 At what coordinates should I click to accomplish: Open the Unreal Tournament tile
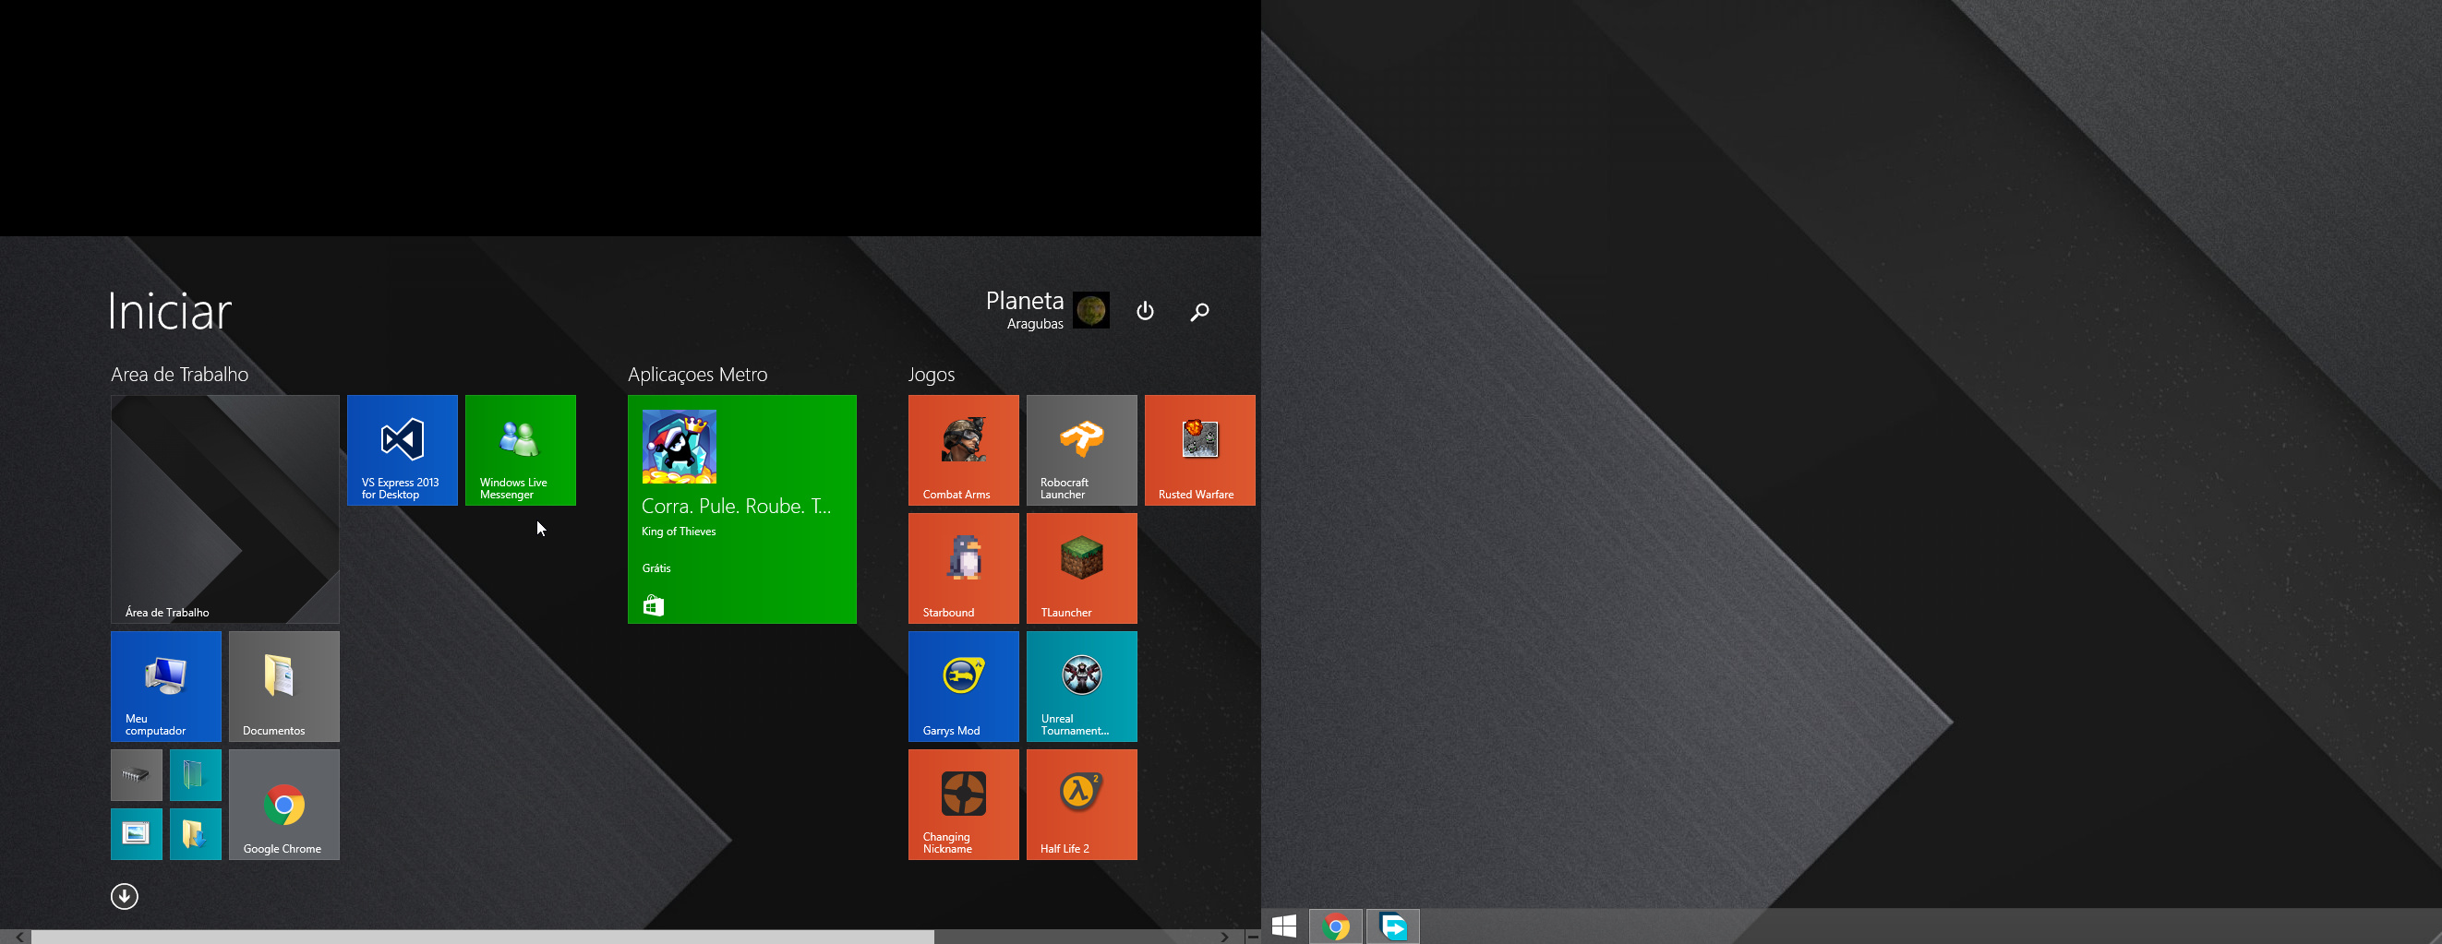tap(1082, 687)
